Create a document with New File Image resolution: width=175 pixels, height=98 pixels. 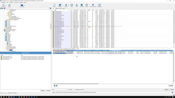tap(54, 5)
